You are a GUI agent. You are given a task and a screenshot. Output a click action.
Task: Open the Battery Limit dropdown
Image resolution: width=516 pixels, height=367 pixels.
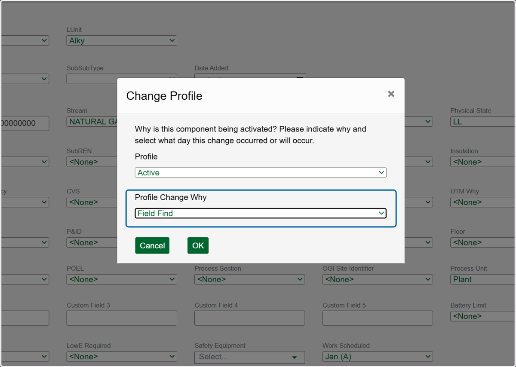click(x=483, y=316)
